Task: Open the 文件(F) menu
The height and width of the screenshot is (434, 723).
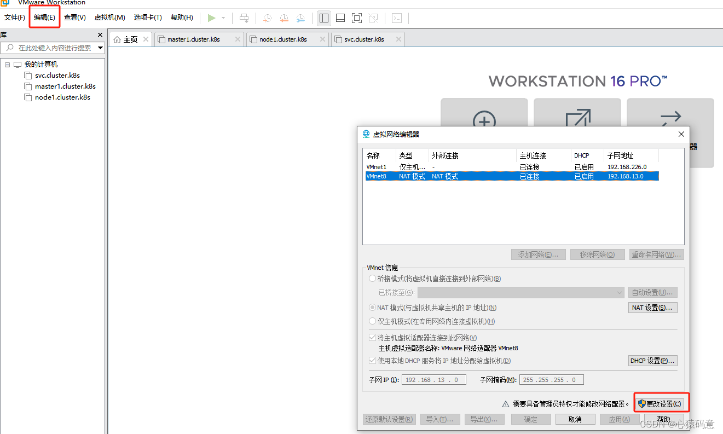Action: (x=15, y=18)
